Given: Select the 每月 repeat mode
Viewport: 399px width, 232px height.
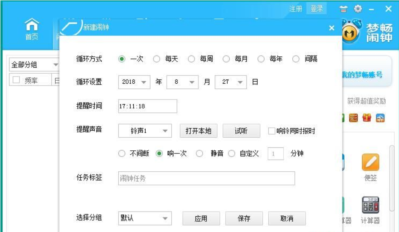Looking at the screenshot, I should [x=226, y=59].
